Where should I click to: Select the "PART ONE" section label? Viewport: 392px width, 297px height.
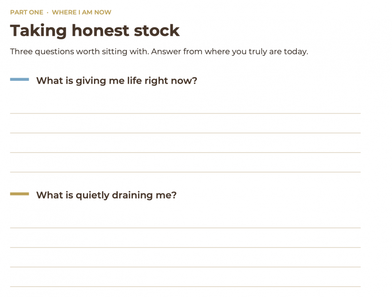27,12
